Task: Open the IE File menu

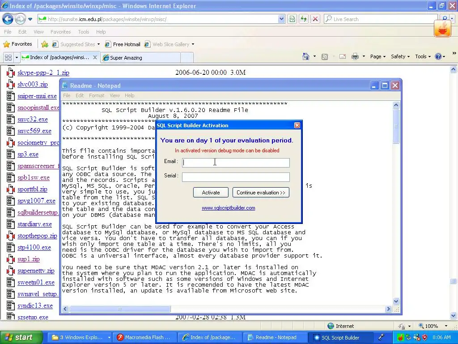Action: 8,32
